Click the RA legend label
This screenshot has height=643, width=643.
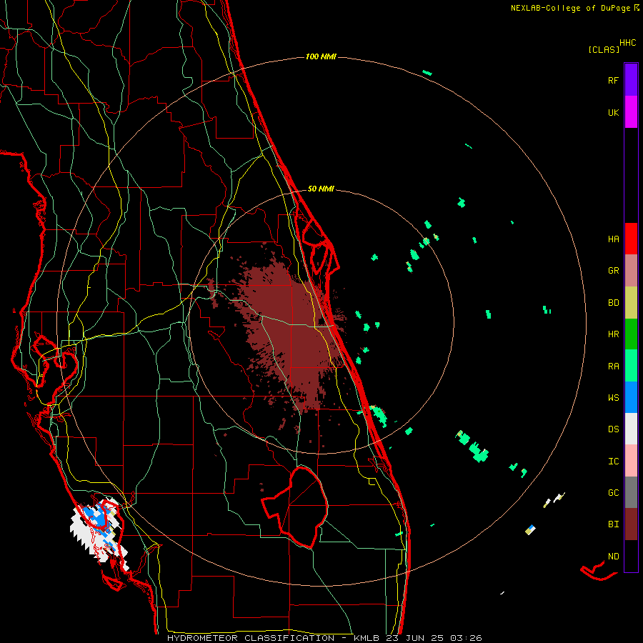click(613, 367)
